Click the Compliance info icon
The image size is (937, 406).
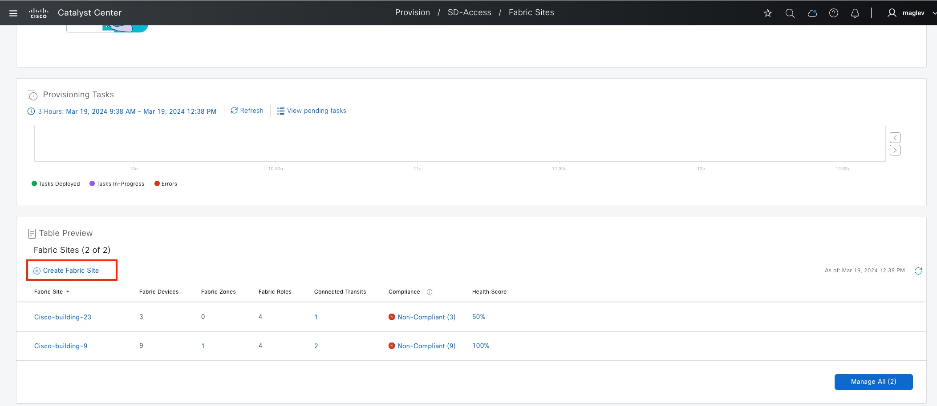click(430, 292)
